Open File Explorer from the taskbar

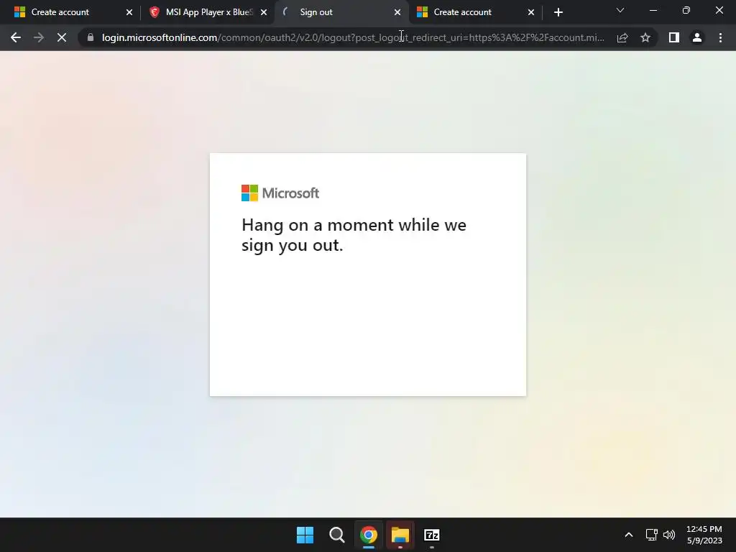pyautogui.click(x=400, y=535)
